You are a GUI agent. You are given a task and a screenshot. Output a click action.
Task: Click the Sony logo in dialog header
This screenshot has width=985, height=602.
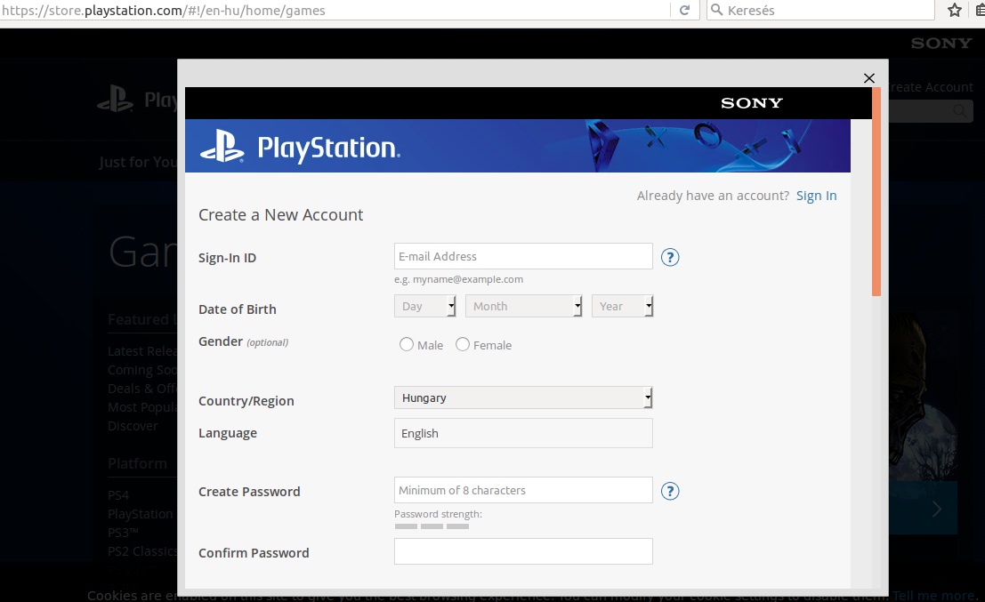point(751,103)
